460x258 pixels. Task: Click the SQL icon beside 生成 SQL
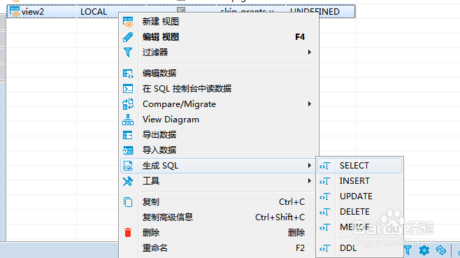click(x=128, y=166)
